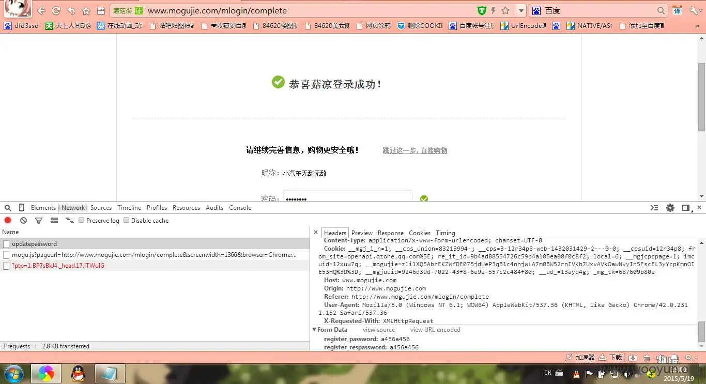Click the lightning bolt speed mode icon
This screenshot has width=706, height=384.
pyautogui.click(x=493, y=10)
